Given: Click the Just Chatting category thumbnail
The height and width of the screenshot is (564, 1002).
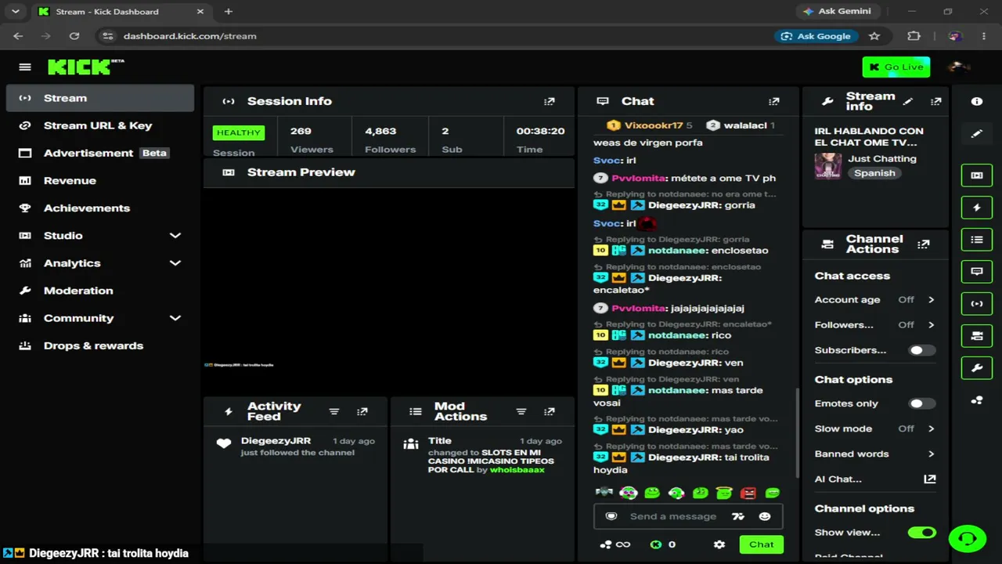Looking at the screenshot, I should 827,165.
